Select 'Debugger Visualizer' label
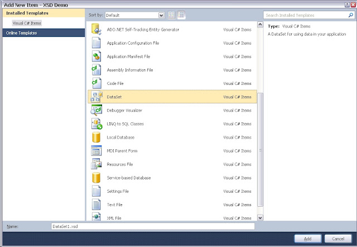Image resolution: width=357 pixels, height=247 pixels. 124,110
